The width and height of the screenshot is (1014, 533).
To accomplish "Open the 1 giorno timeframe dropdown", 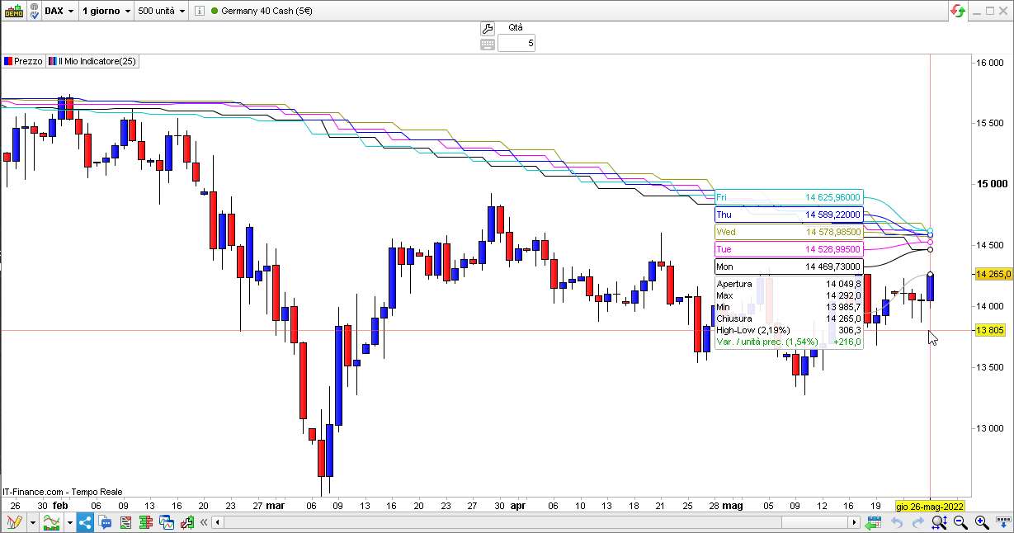I will coord(107,11).
